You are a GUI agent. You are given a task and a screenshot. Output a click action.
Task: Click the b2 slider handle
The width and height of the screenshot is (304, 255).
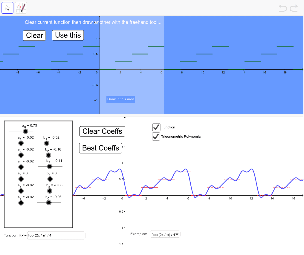click(x=48, y=155)
